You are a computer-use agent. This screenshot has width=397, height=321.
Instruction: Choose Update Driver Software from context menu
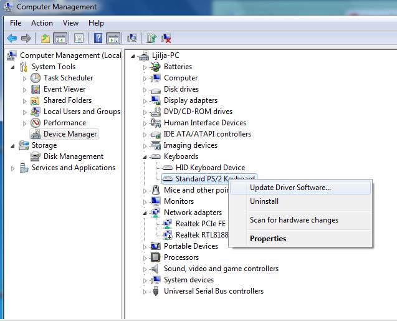pos(290,188)
